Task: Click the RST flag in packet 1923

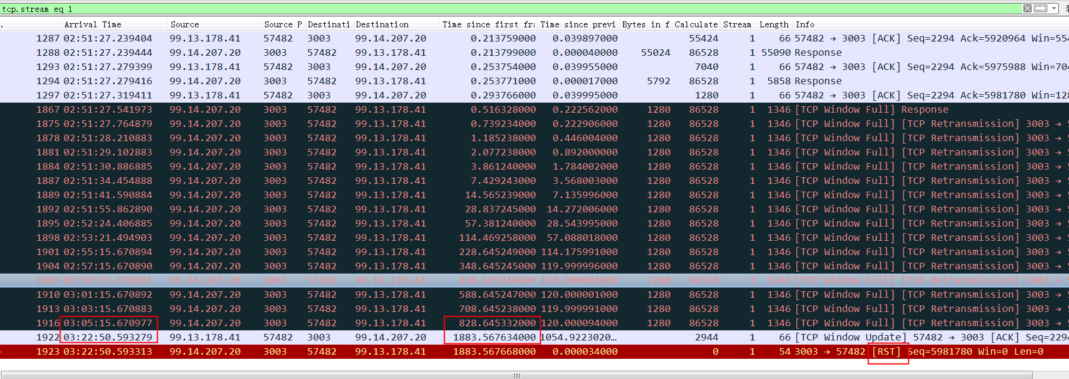Action: tap(886, 352)
